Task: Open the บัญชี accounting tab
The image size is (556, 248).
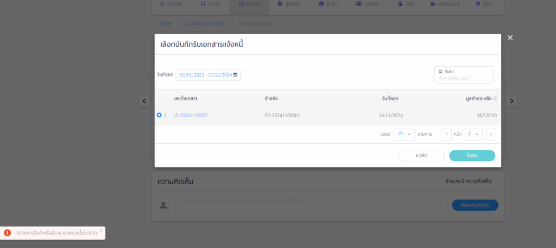Action: point(406,4)
